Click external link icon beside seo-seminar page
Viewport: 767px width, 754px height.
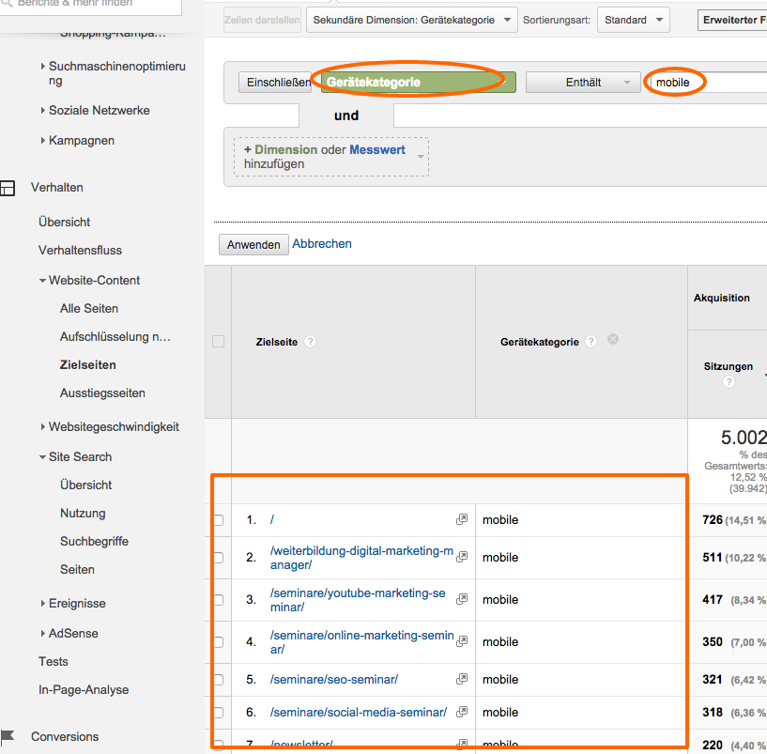point(462,679)
